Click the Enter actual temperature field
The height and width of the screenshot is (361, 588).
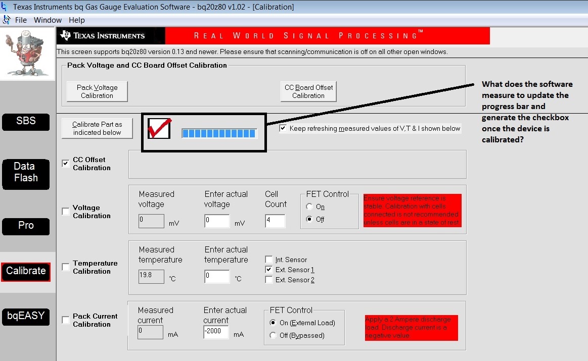[x=217, y=276]
